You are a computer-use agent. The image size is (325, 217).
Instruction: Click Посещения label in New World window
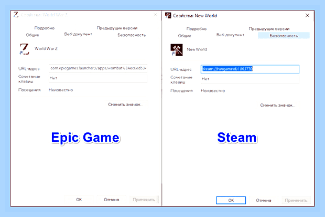(x=181, y=91)
